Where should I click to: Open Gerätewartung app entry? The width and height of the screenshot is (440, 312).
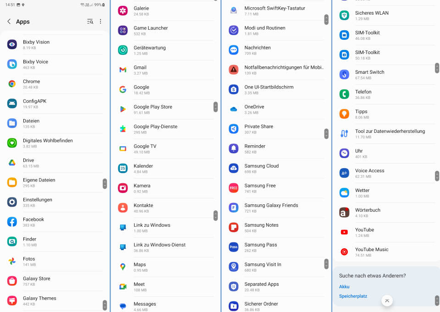pyautogui.click(x=165, y=50)
